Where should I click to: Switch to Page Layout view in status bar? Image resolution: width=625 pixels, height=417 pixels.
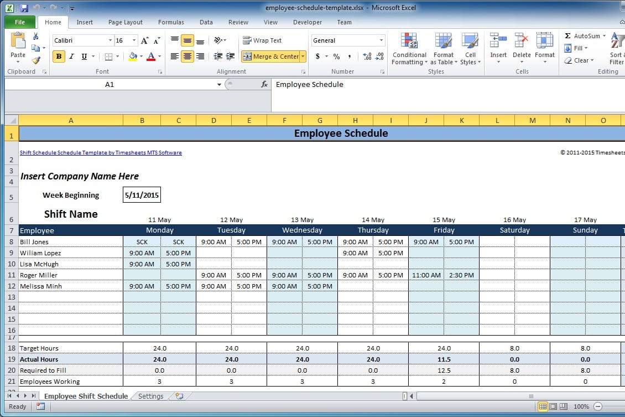553,406
